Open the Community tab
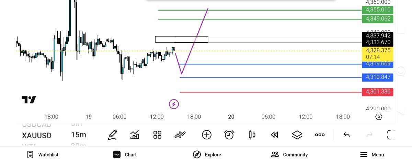412x163 pixels. 289,154
